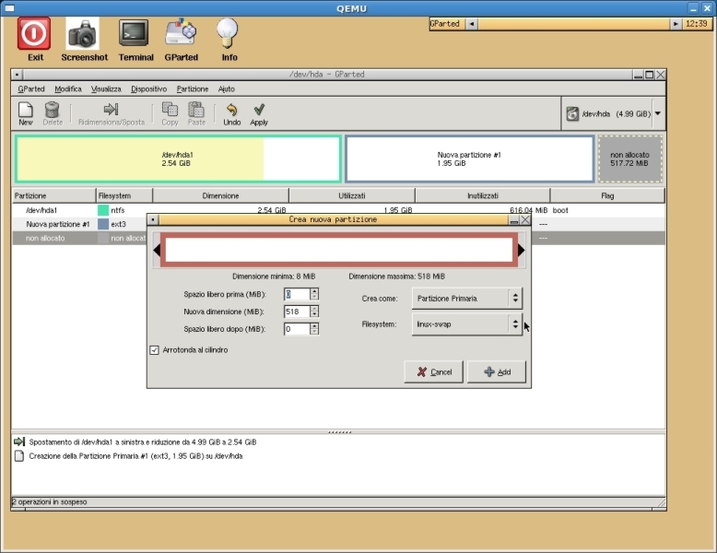Select the /dev/hda1 partition block in the graphic
Viewport: 717px width, 553px height.
pos(178,159)
